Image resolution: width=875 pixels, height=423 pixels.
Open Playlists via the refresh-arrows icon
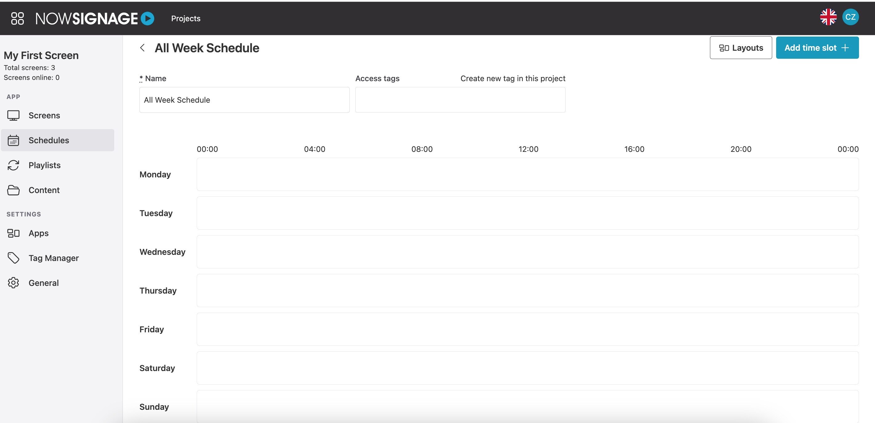pos(13,165)
